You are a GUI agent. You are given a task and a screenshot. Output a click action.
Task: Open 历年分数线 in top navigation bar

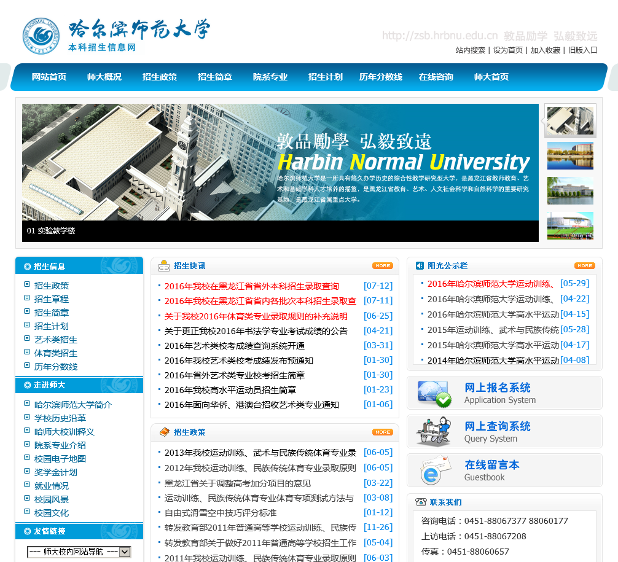(381, 77)
